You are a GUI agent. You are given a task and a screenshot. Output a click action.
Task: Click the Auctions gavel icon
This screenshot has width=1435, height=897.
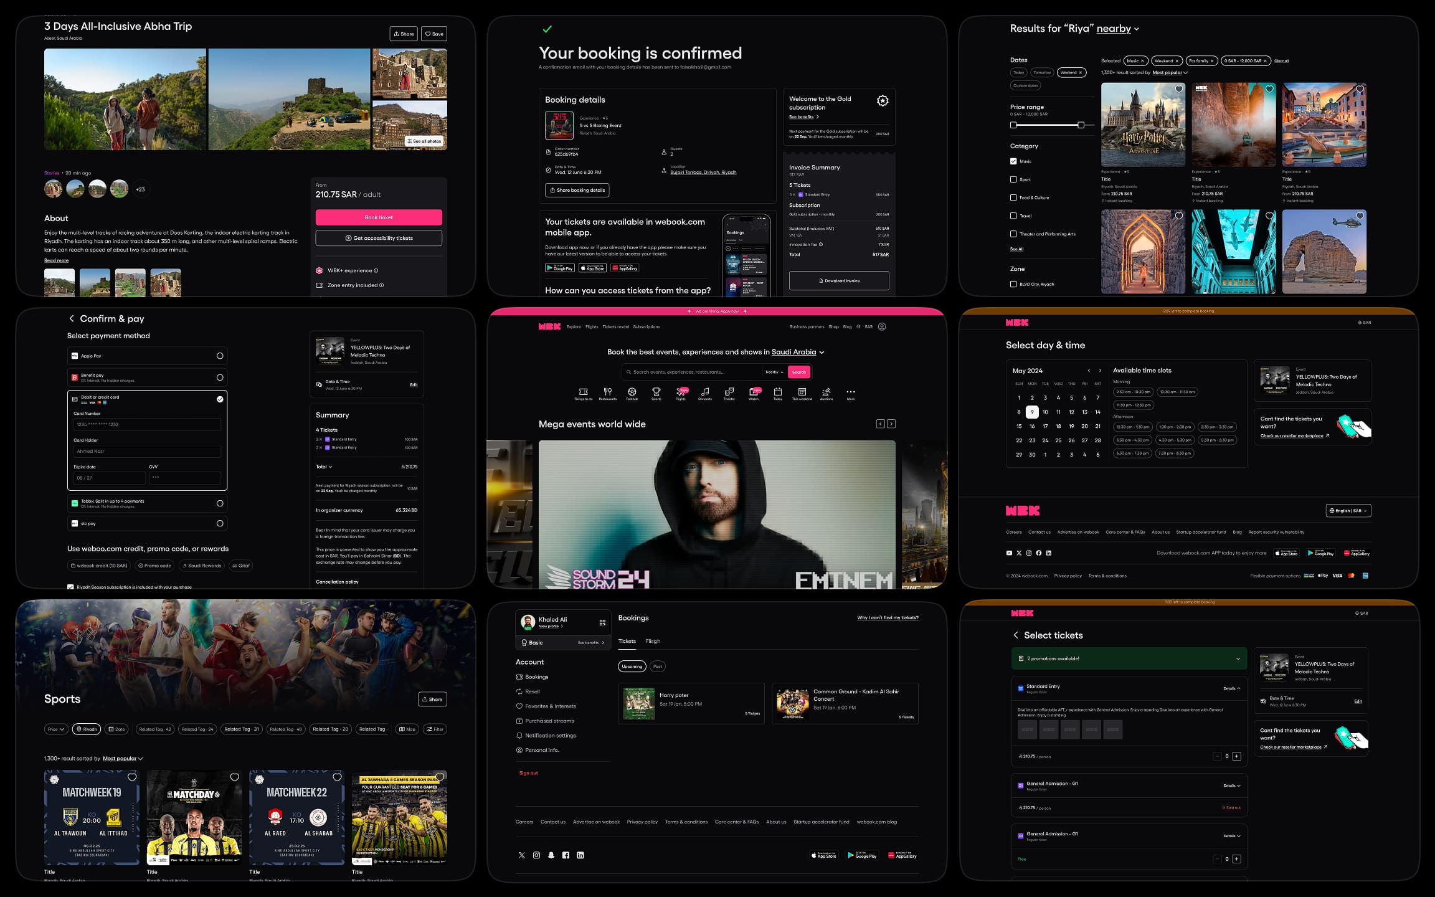pos(826,392)
